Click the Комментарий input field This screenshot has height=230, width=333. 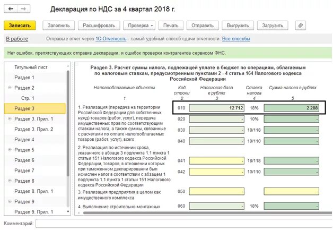[x=184, y=224]
